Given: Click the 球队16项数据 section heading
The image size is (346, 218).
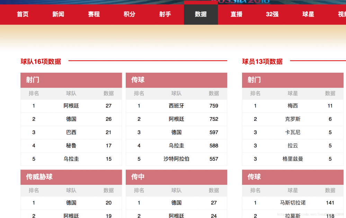Looking at the screenshot, I should click(x=41, y=62).
